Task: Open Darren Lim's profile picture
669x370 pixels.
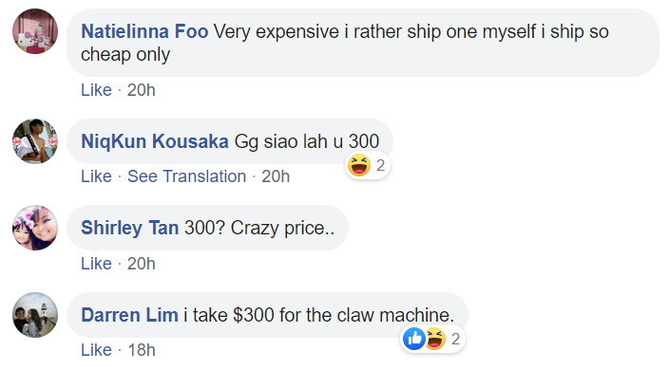Action: (x=35, y=315)
